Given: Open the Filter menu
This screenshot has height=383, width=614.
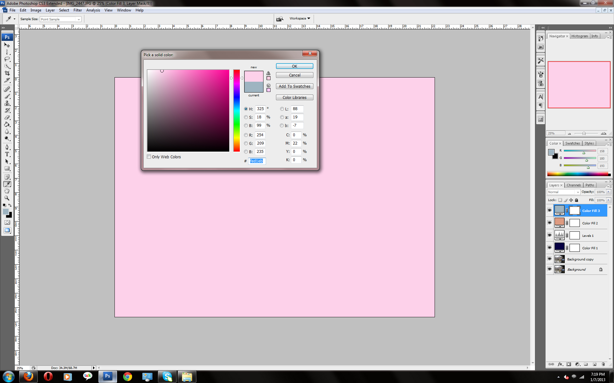Looking at the screenshot, I should click(78, 10).
